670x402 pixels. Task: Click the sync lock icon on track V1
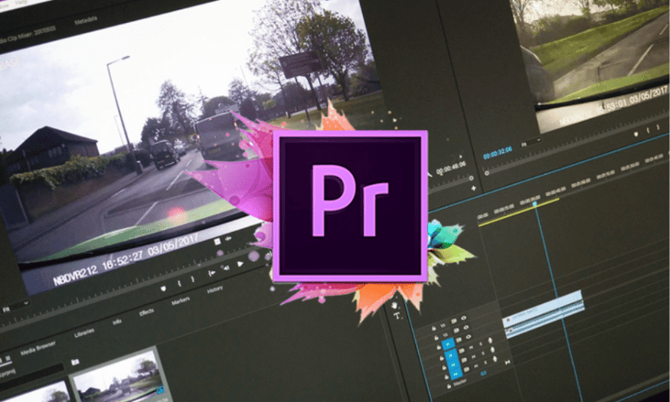point(459,340)
